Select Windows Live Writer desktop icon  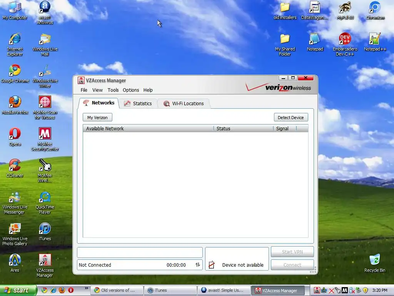(x=45, y=76)
